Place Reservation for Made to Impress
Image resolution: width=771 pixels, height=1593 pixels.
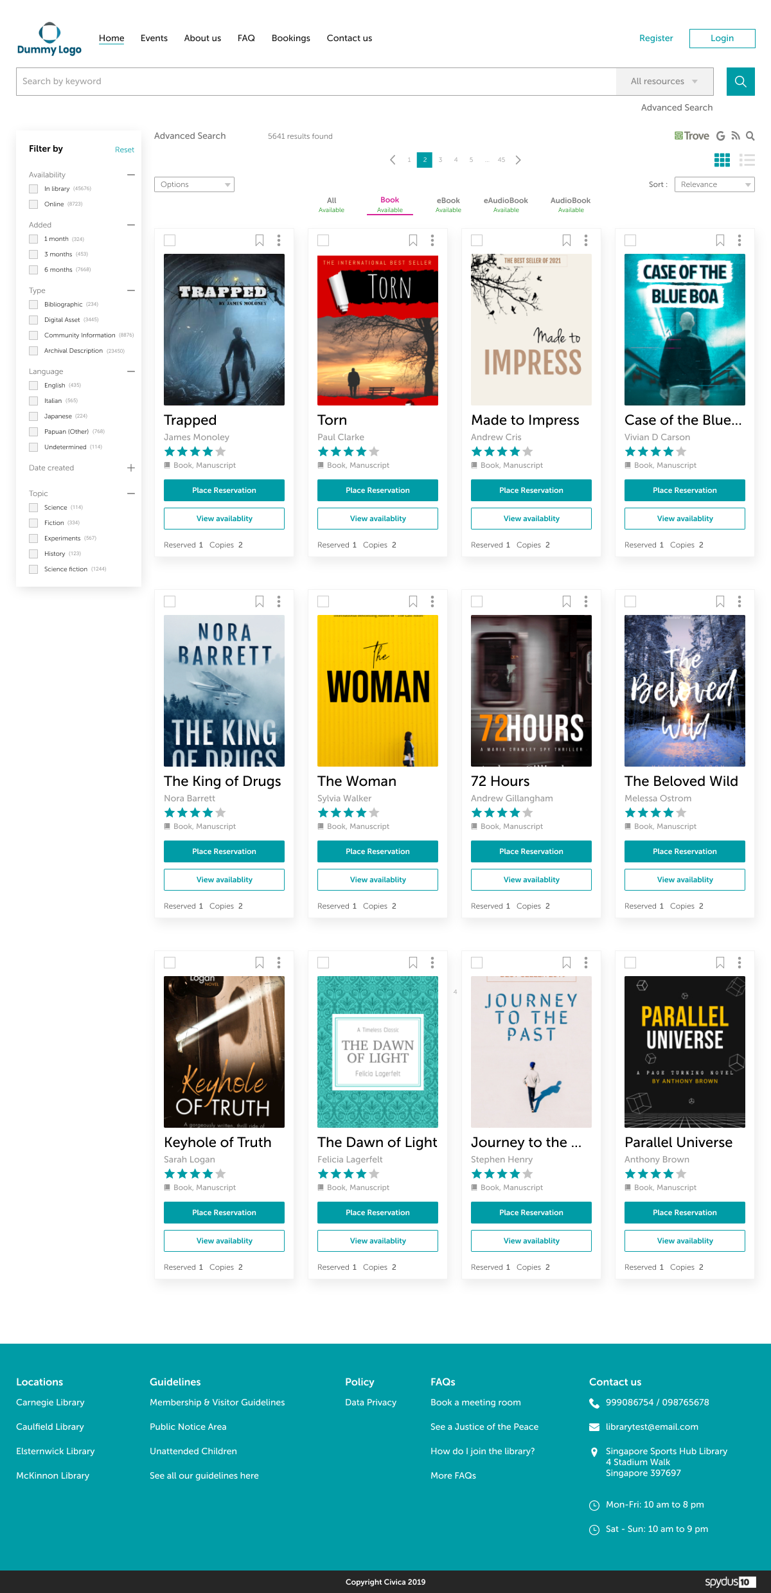[x=531, y=490]
